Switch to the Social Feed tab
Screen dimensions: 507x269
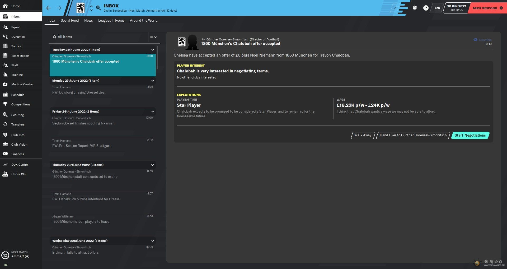pos(69,20)
